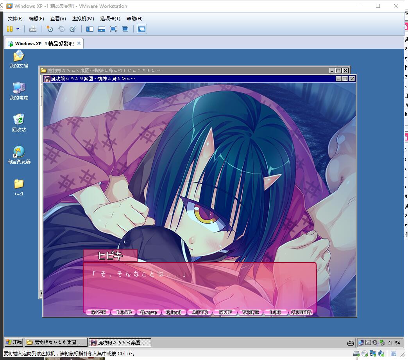Revert the virtual machine to a snapshot

coord(61,29)
